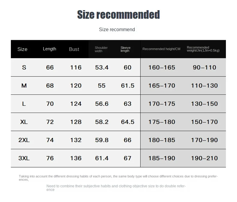Click bust value 124 in L row
The width and height of the screenshot is (237, 202).
[76, 104]
